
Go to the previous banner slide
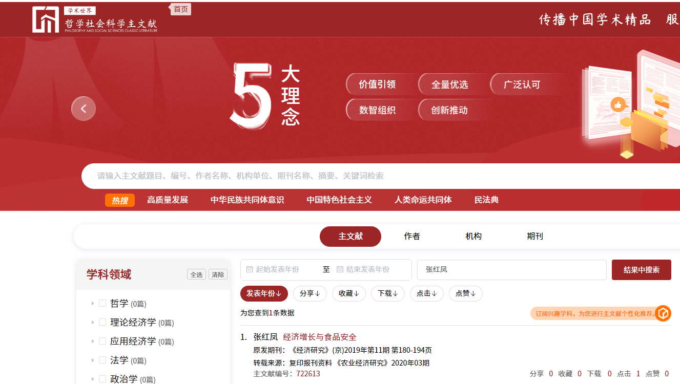(x=84, y=109)
